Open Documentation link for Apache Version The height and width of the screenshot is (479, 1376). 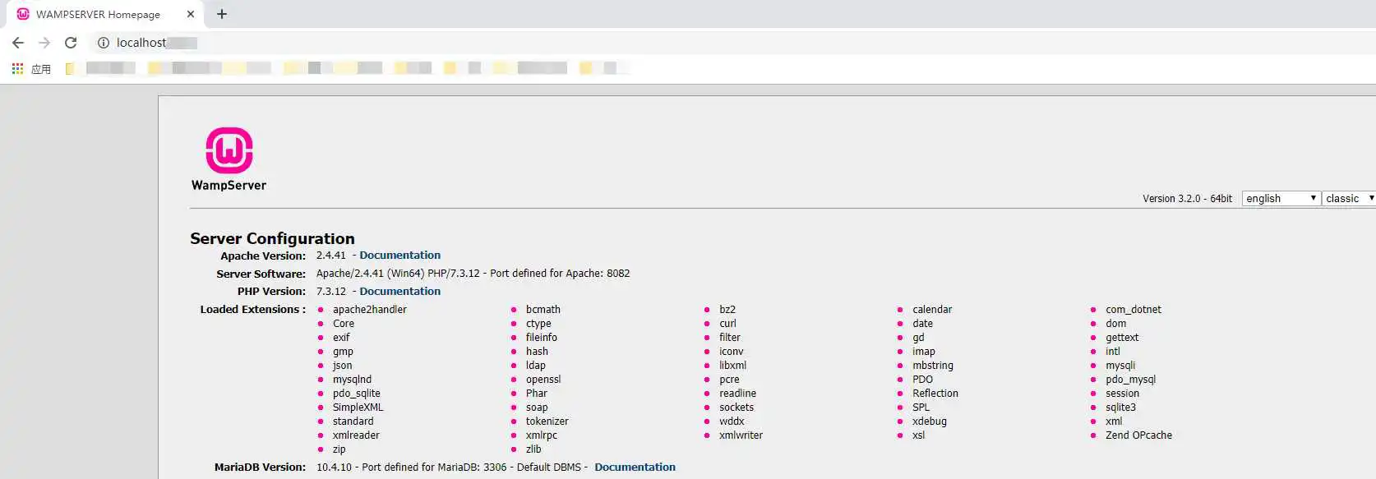[399, 256]
